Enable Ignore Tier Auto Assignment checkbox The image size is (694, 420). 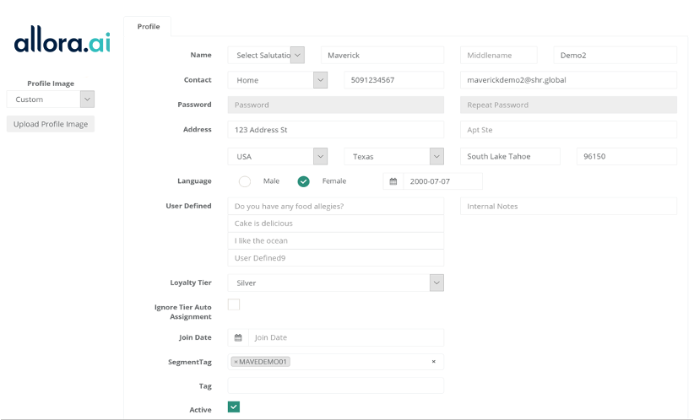[234, 304]
